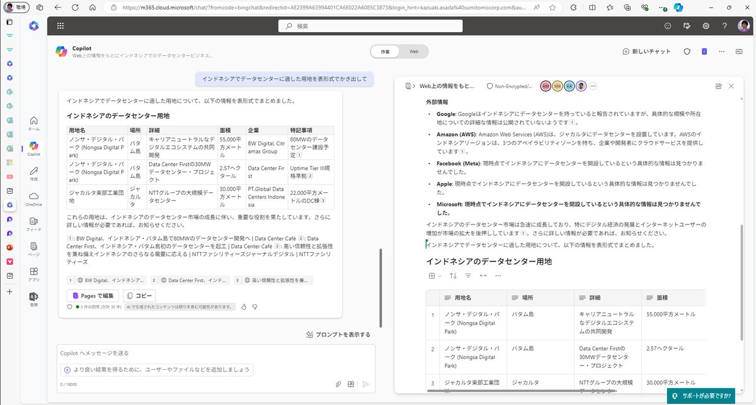Open フィード (Feed) in the sidebar

click(34, 225)
